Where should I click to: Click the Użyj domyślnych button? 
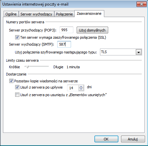(92, 30)
